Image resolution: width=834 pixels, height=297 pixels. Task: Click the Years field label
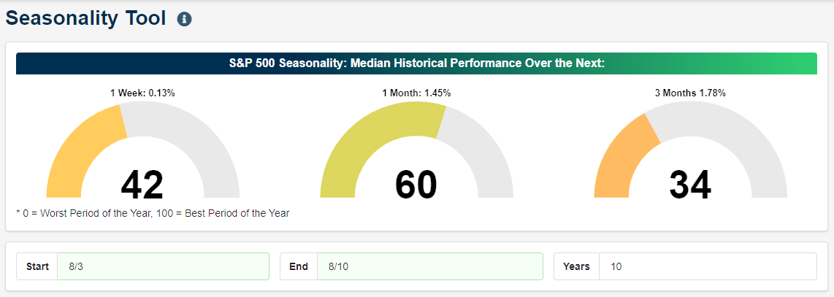[x=576, y=266]
